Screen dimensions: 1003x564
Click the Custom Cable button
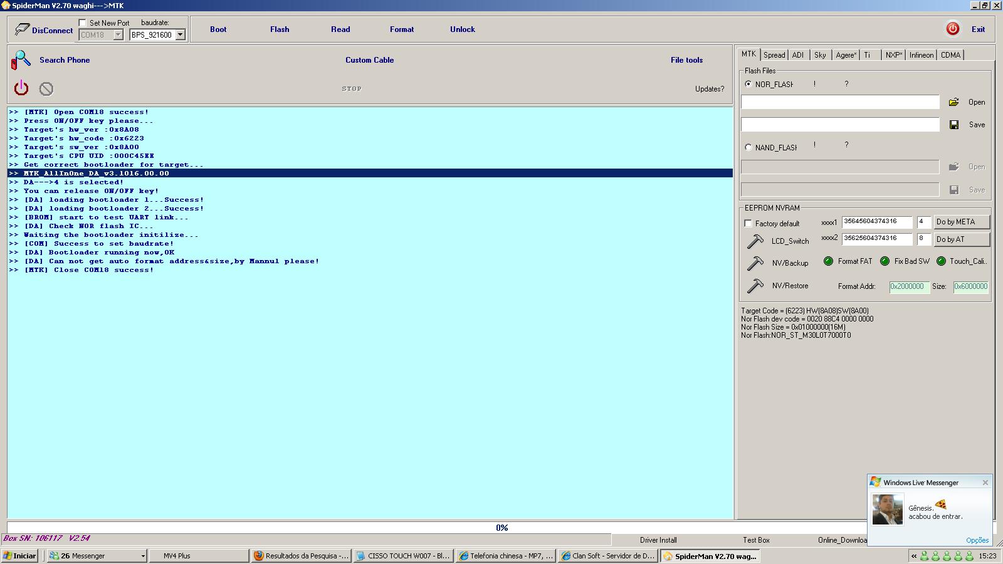[x=370, y=60]
